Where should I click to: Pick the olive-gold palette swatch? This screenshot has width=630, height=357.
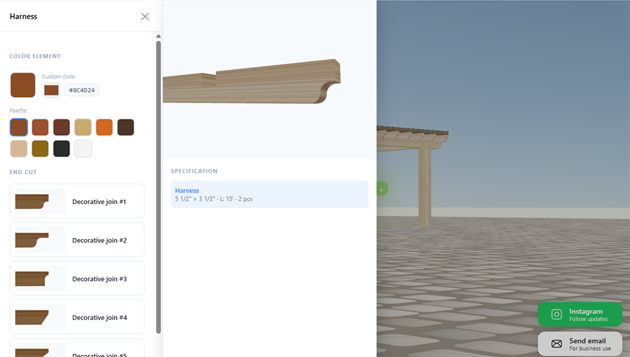click(40, 149)
